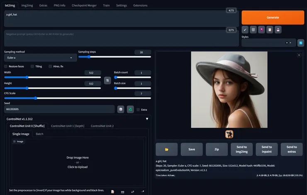Click the Send to inpaint button
Image resolution: width=307 pixels, height=195 pixels.
pyautogui.click(x=267, y=149)
